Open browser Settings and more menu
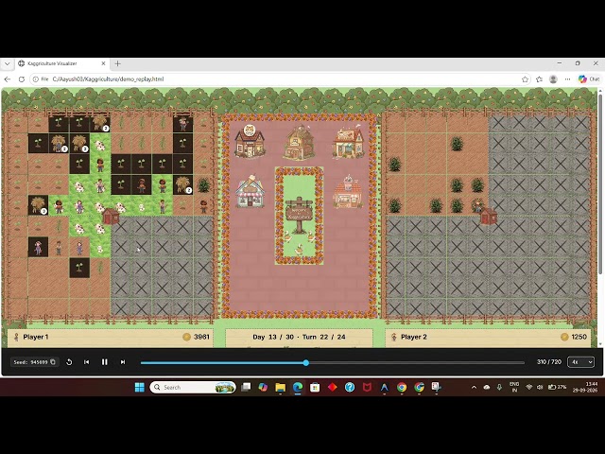605x454 pixels. pyautogui.click(x=567, y=79)
